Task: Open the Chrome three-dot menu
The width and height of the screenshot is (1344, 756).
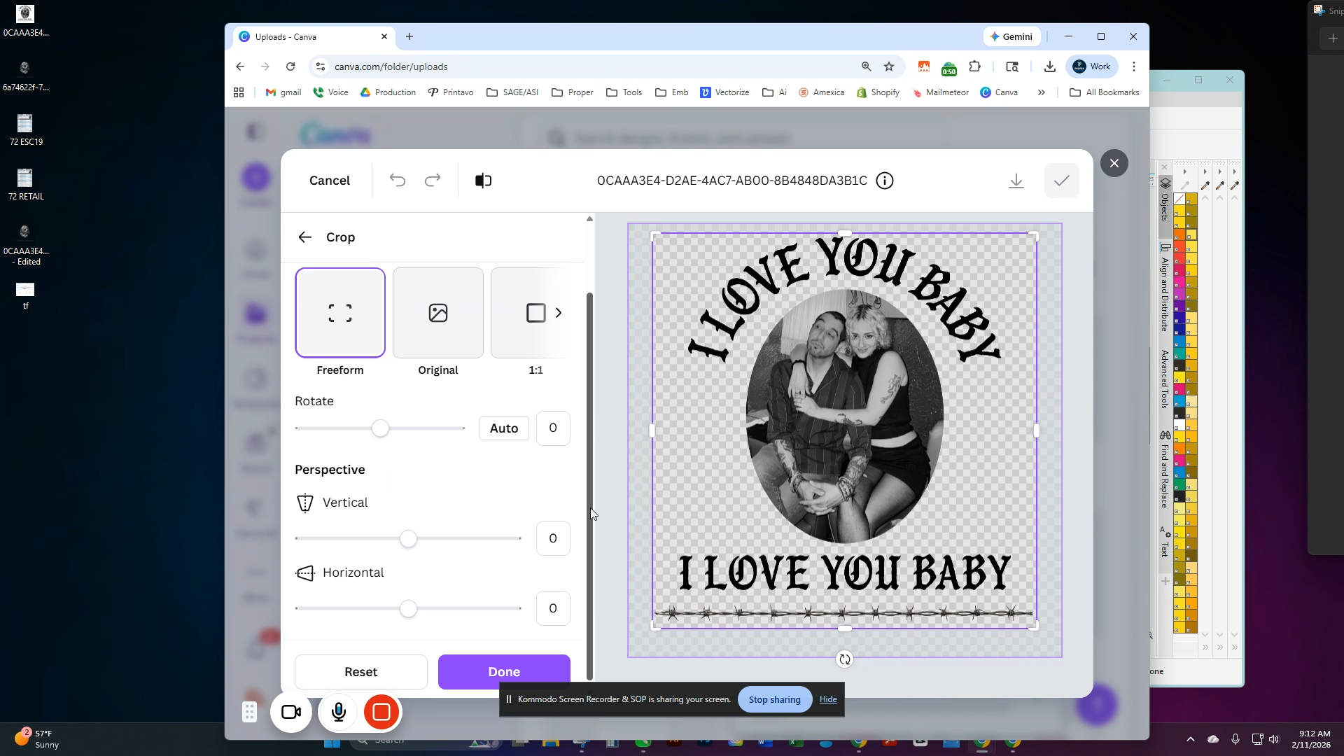Action: (1134, 66)
